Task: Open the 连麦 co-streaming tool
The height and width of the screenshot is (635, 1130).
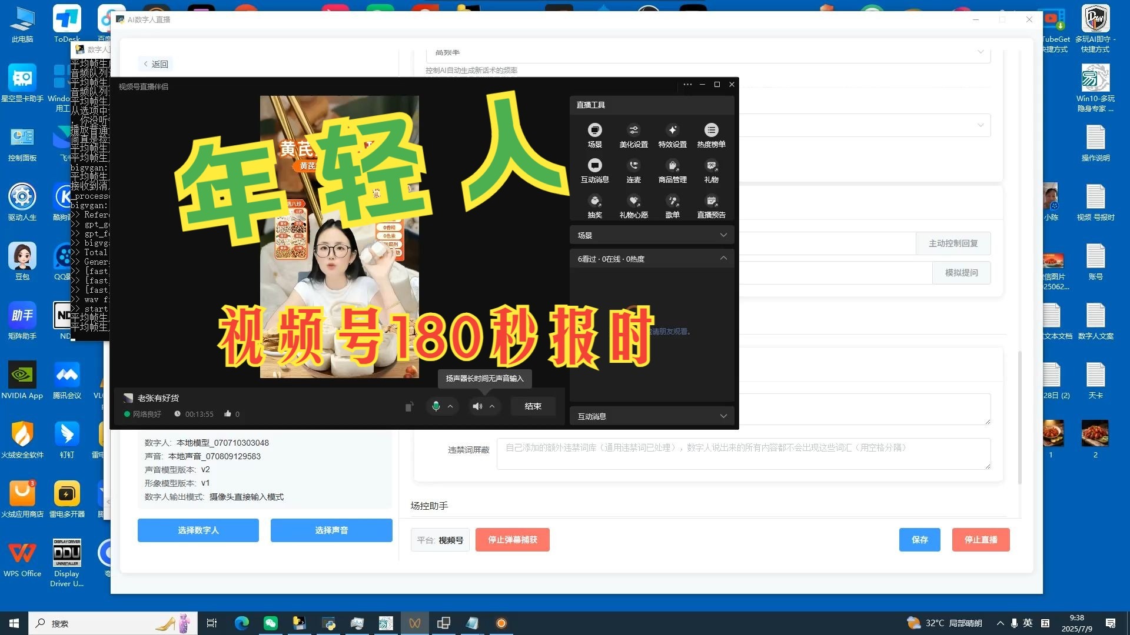Action: (x=633, y=170)
